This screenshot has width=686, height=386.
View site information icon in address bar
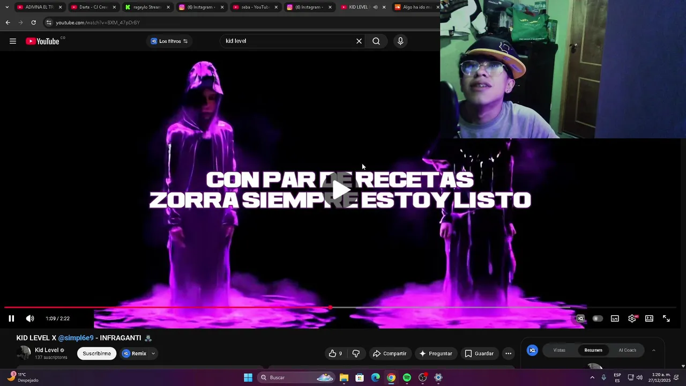(x=49, y=23)
